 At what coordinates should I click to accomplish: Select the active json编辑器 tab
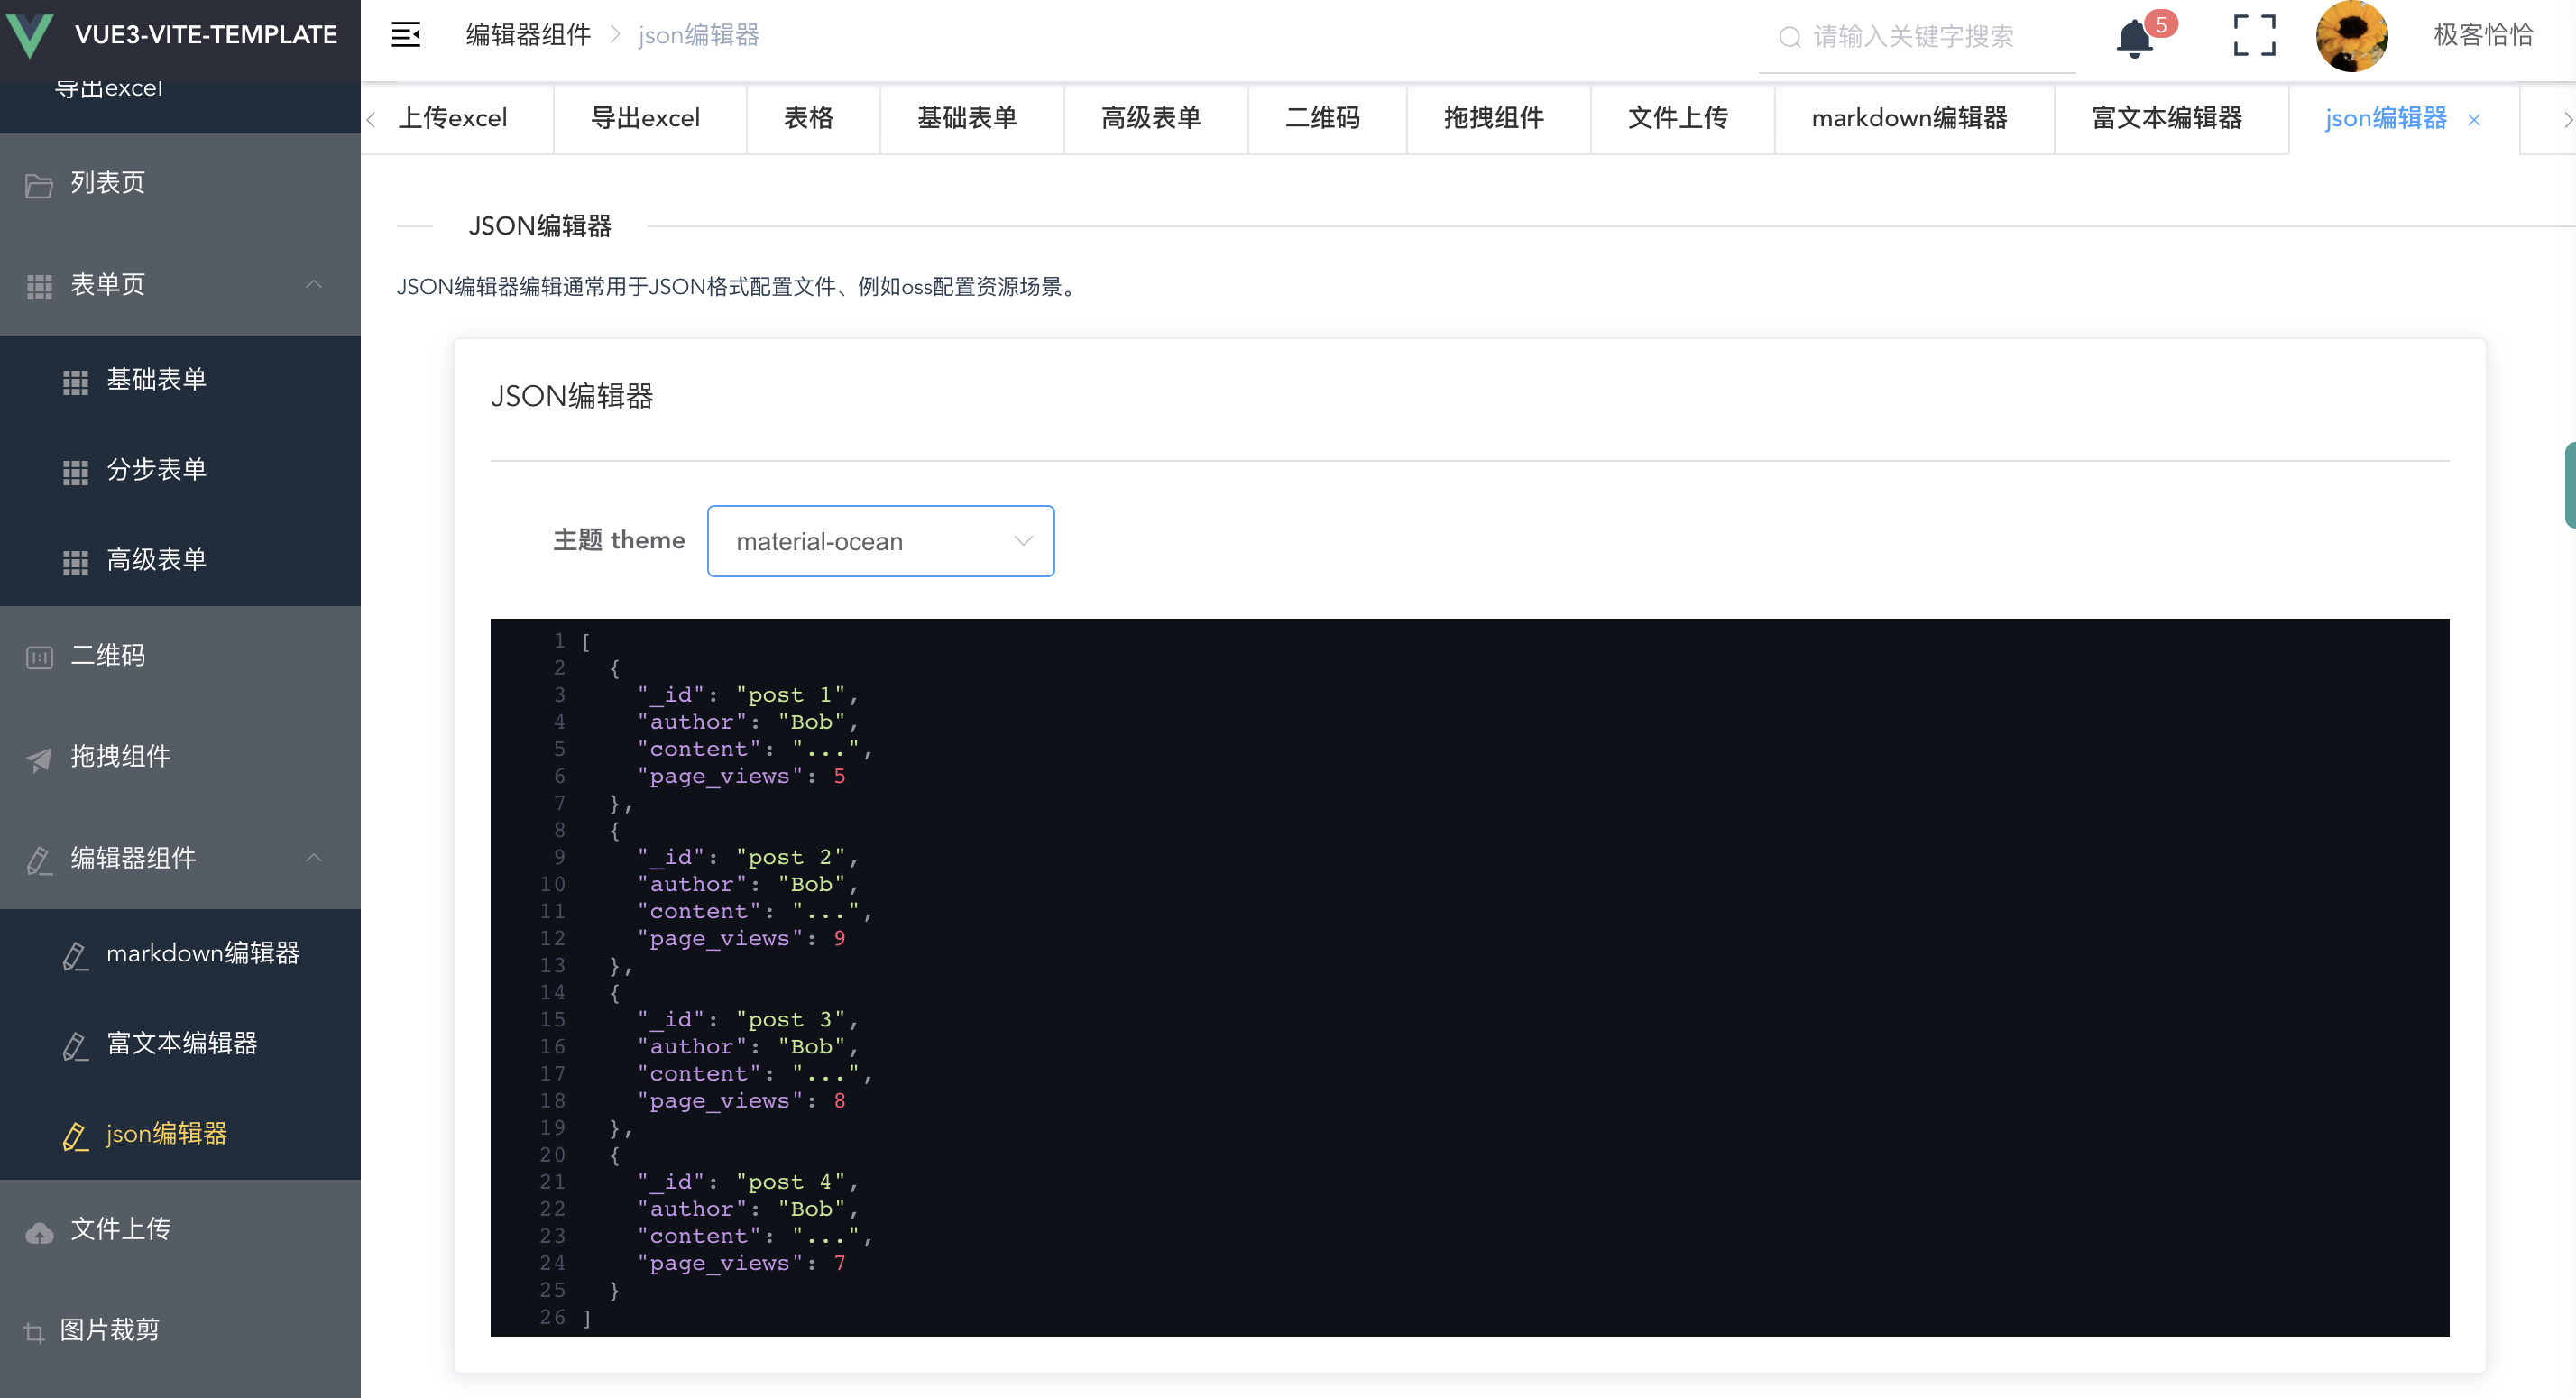coord(2385,118)
